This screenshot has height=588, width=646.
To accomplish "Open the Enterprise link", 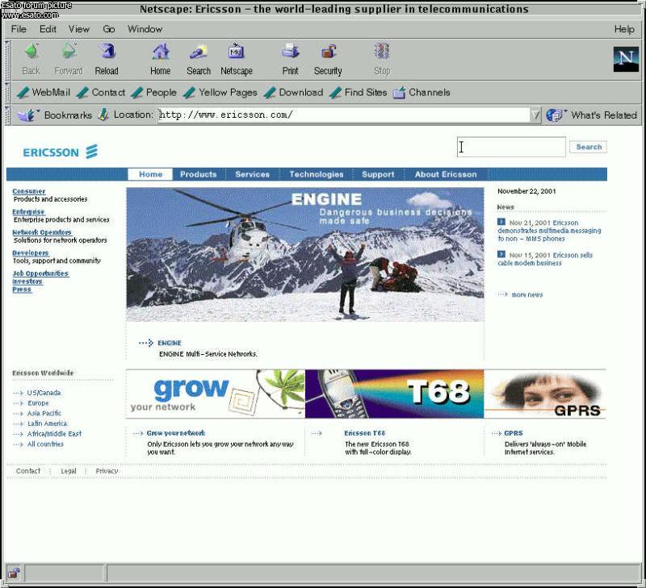I will coord(28,211).
